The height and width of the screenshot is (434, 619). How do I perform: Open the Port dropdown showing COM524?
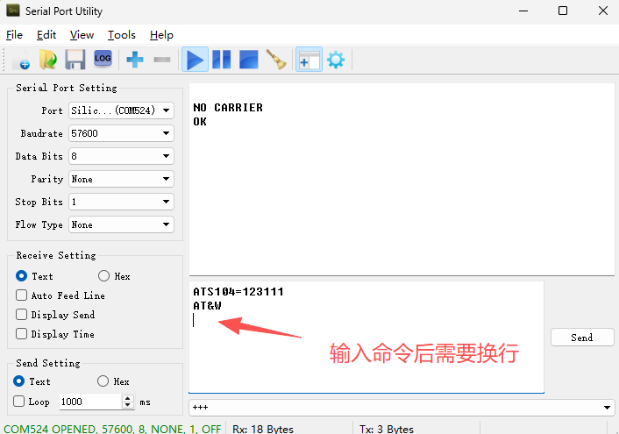(121, 110)
